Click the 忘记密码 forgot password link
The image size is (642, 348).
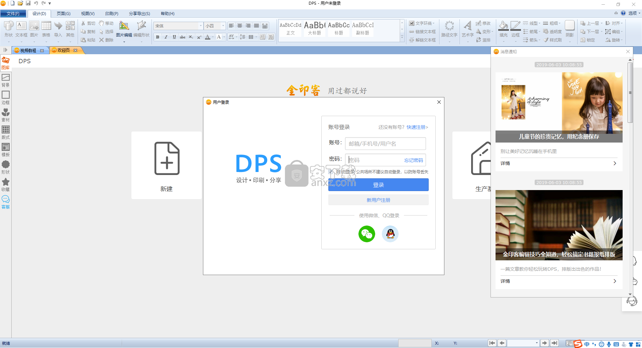coord(414,160)
